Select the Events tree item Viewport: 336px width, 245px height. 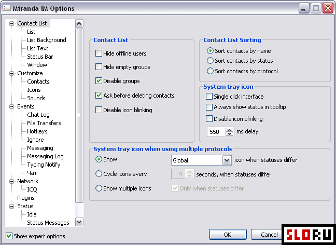(x=26, y=106)
